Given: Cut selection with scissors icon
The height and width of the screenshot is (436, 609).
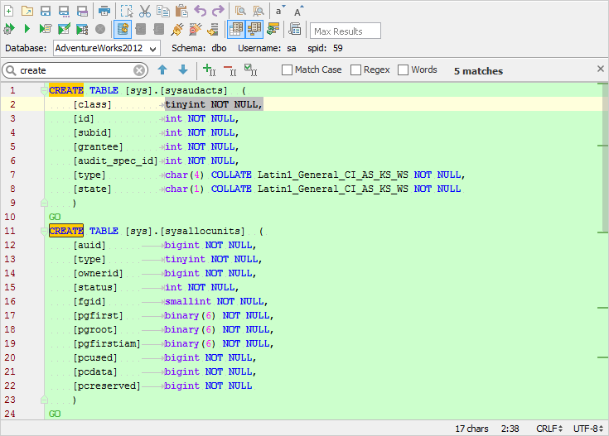Looking at the screenshot, I should (x=145, y=12).
